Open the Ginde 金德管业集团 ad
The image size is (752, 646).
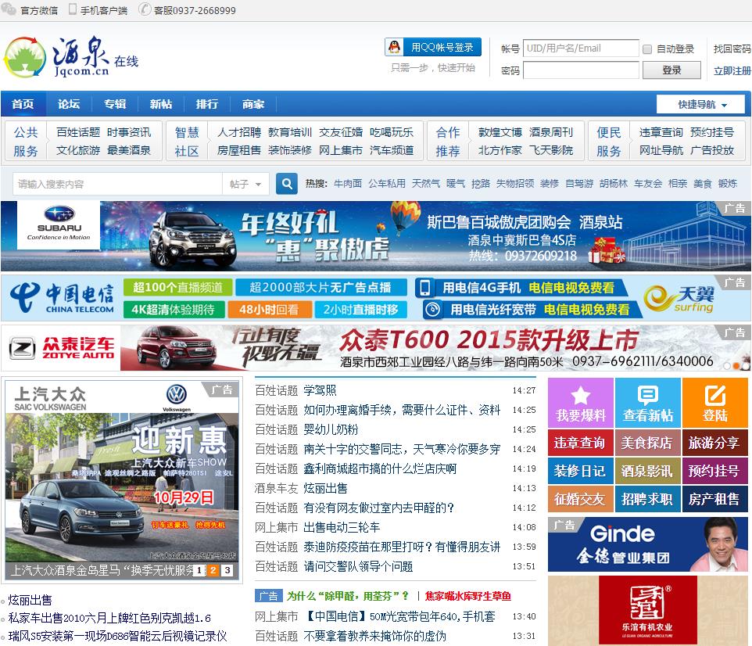click(x=648, y=544)
